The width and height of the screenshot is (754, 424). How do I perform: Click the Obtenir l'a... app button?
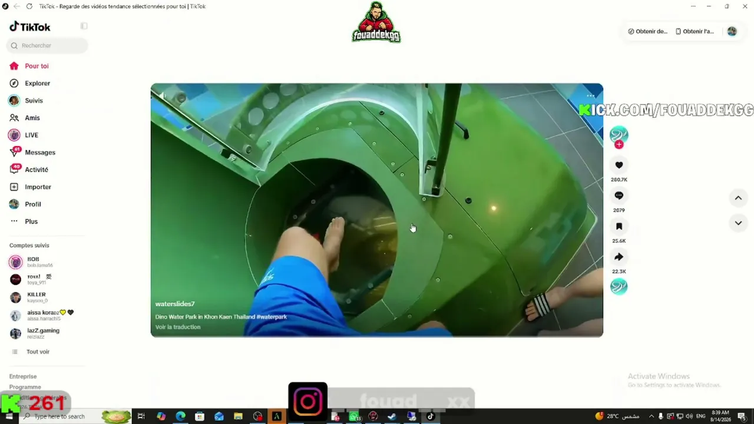coord(695,31)
